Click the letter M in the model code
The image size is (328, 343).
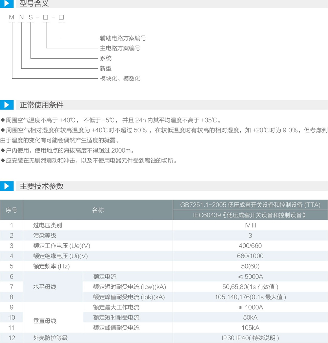[12, 17]
